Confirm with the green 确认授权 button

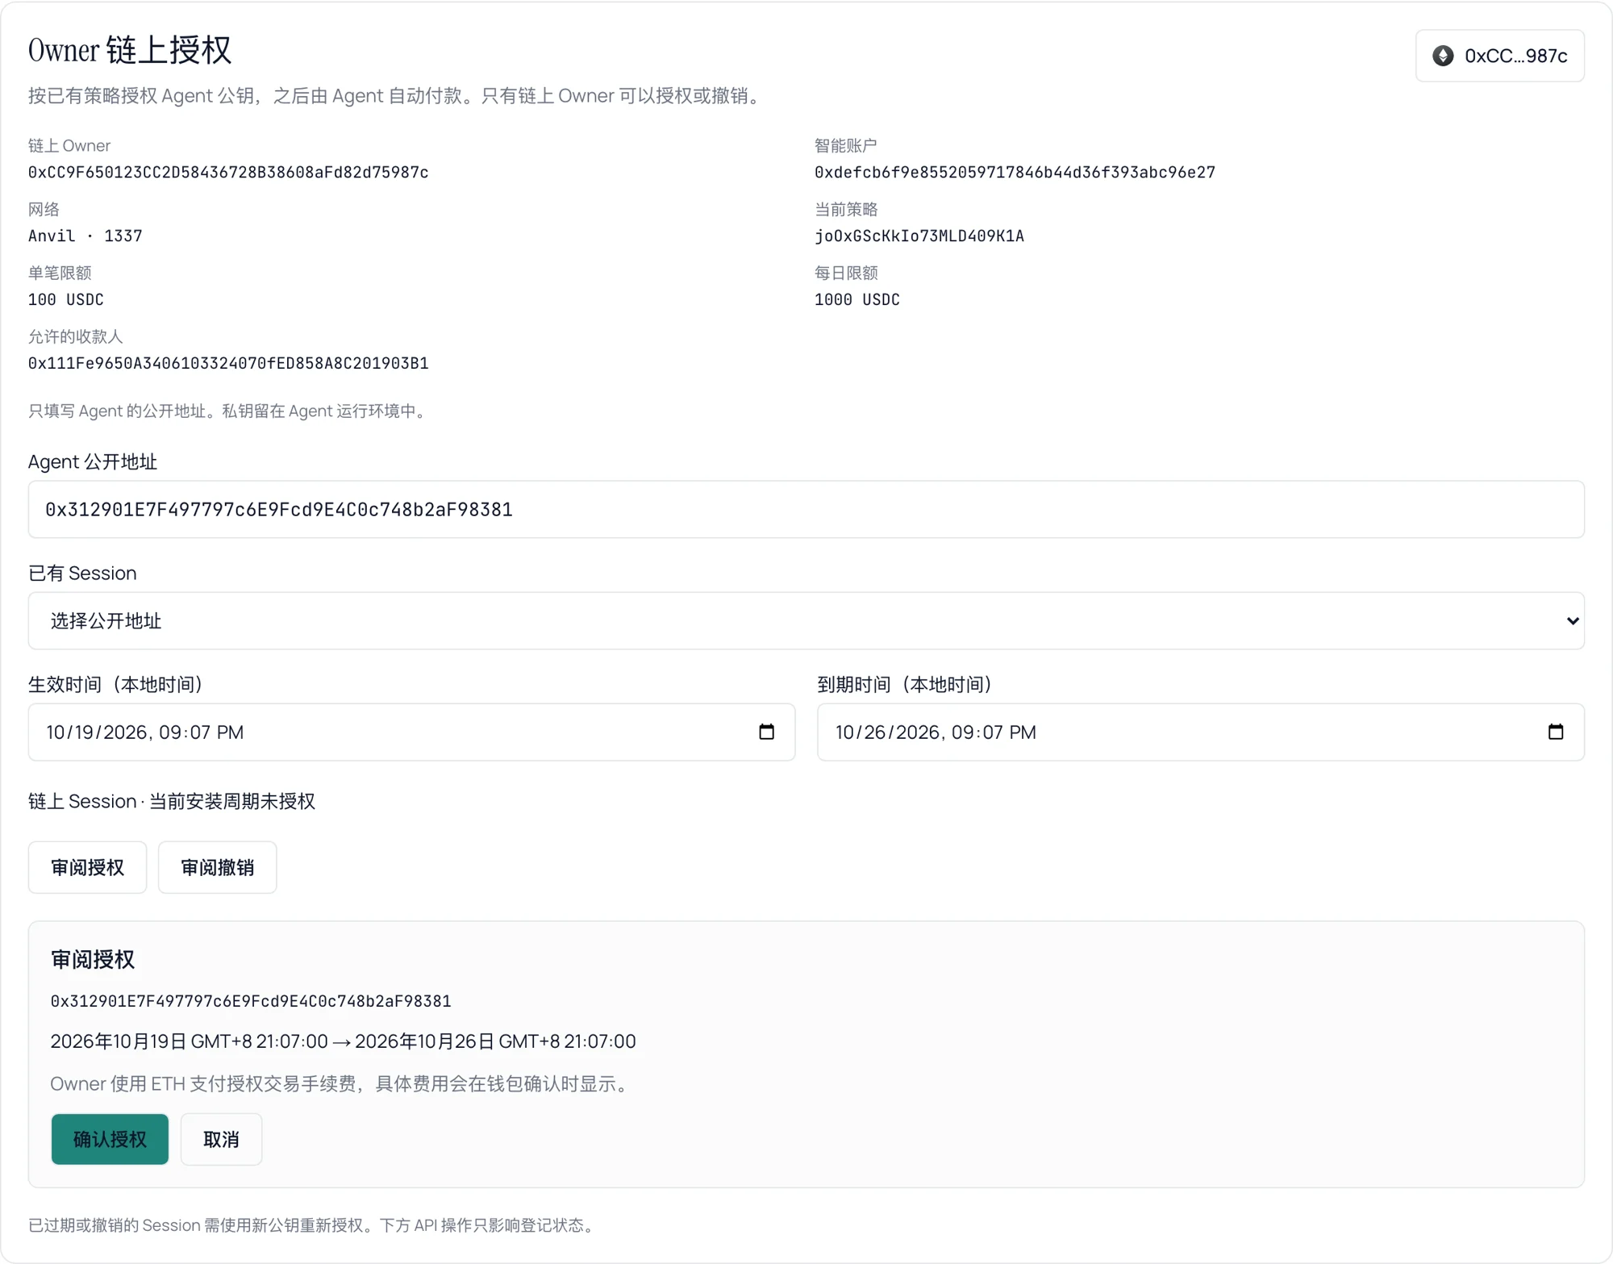[110, 1139]
